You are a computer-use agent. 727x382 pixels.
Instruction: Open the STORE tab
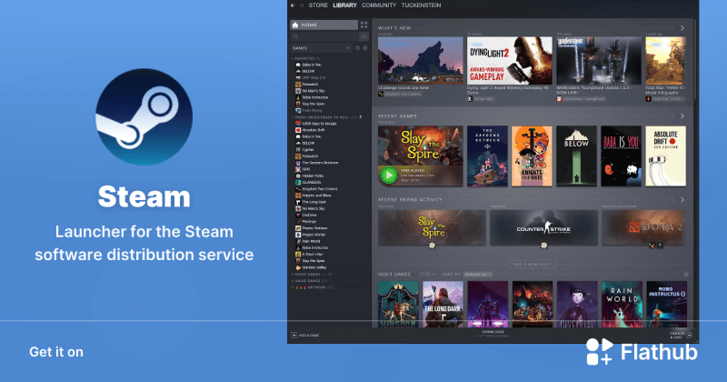pos(318,5)
